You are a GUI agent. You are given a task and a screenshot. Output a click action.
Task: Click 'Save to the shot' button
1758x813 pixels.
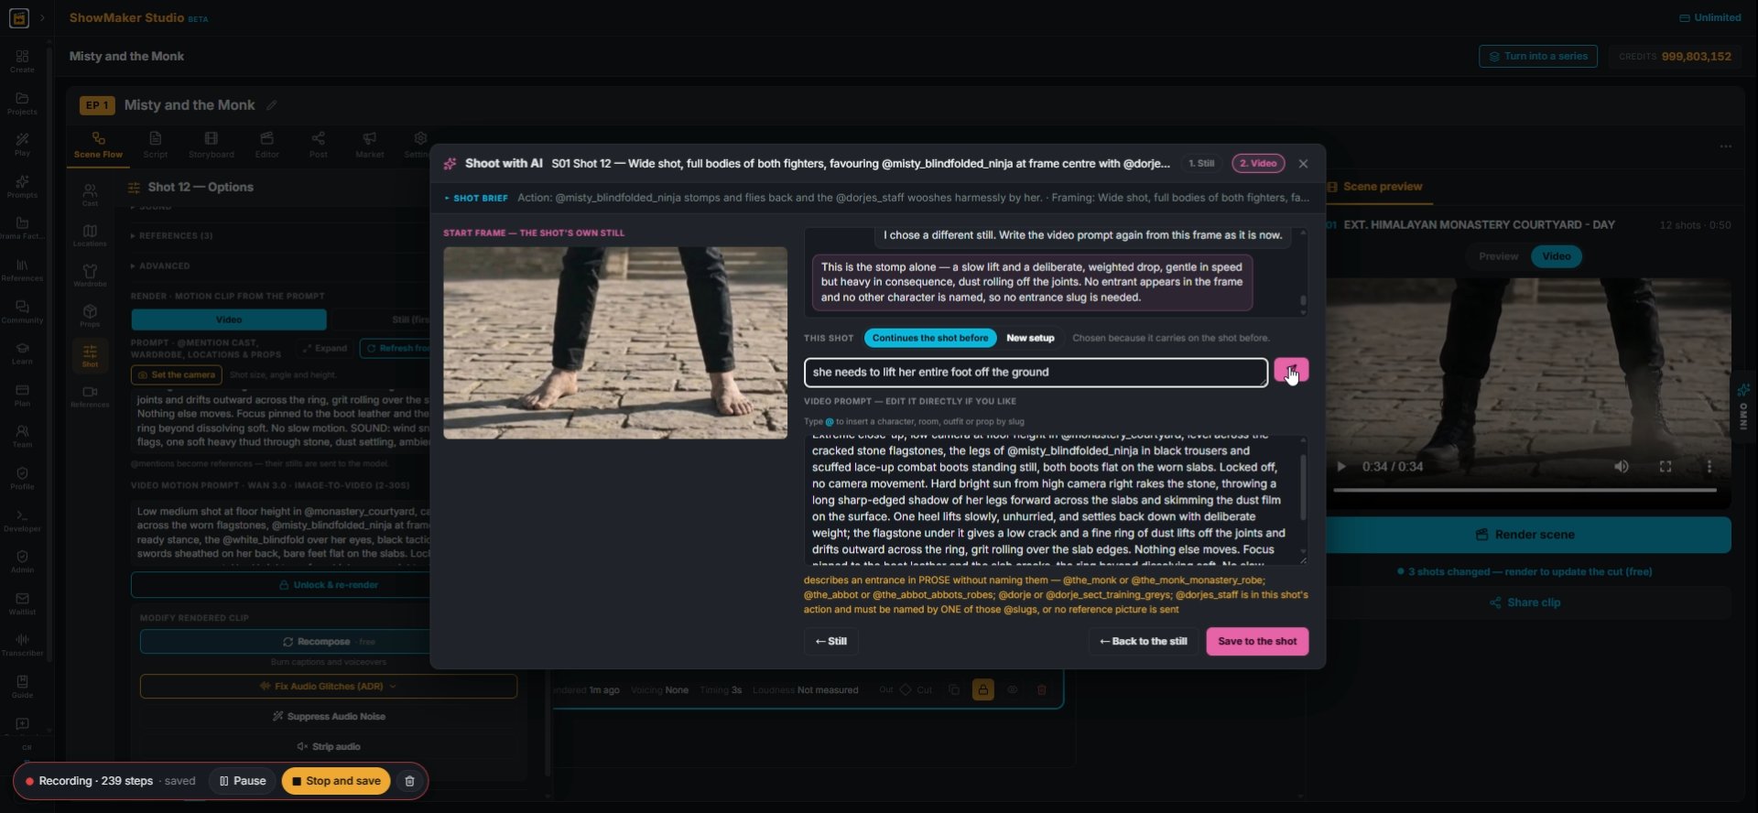pos(1257,641)
